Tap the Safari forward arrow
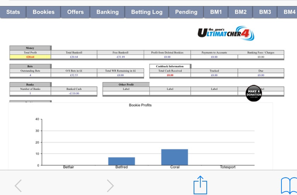 click(110, 186)
